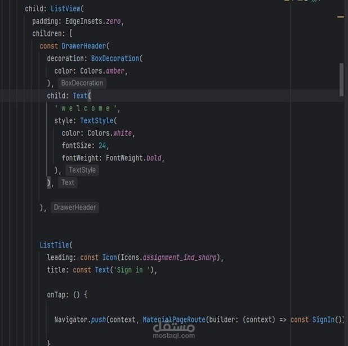Click BoxDecoration constructor after 'decoration:'
Screen dimensions: 348x346
(115, 59)
